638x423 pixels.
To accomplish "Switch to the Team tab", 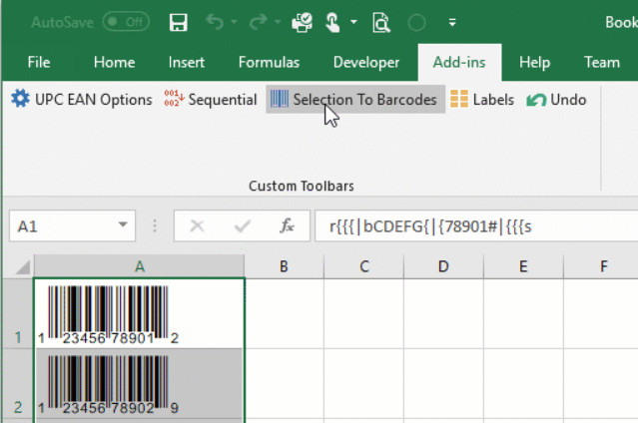I will pyautogui.click(x=602, y=62).
